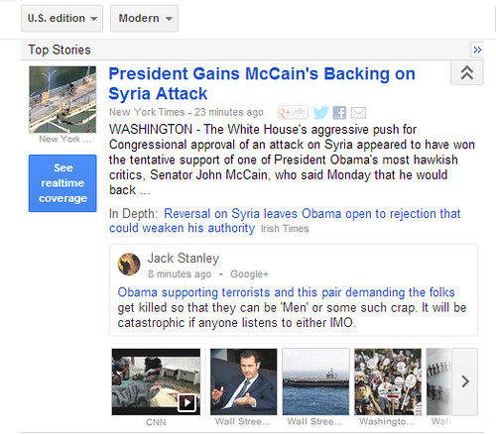The image size is (496, 434).
Task: Click Jack Stanley's profile avatar
Action: click(129, 265)
